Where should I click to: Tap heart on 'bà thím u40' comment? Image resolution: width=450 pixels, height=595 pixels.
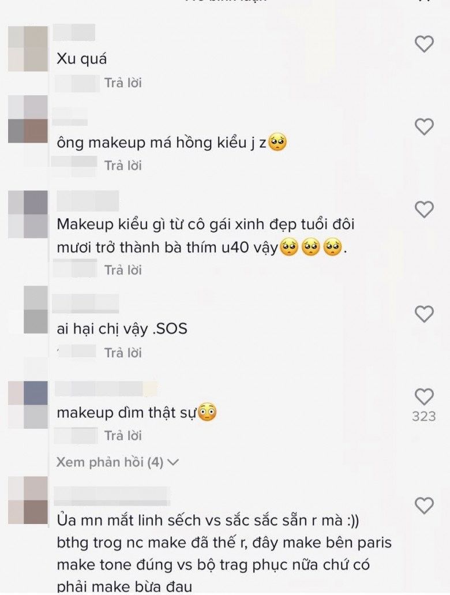tap(424, 209)
